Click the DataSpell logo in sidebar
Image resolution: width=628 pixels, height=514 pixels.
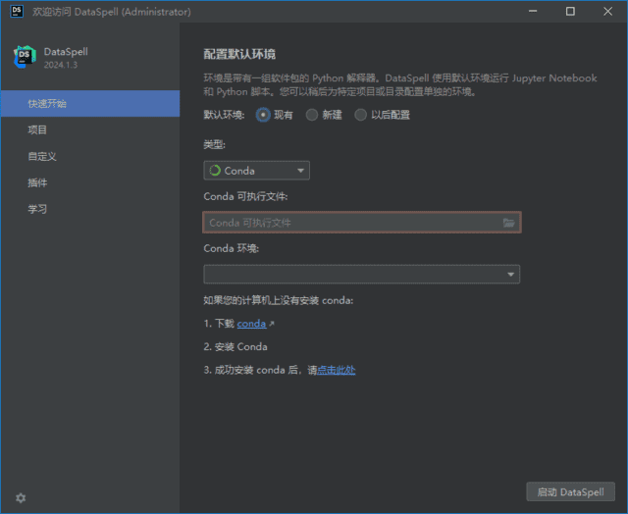coord(25,57)
